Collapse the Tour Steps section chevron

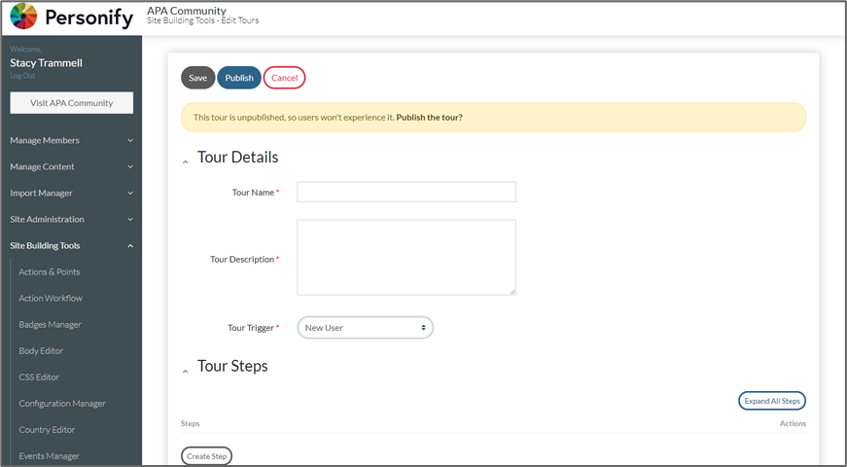186,371
